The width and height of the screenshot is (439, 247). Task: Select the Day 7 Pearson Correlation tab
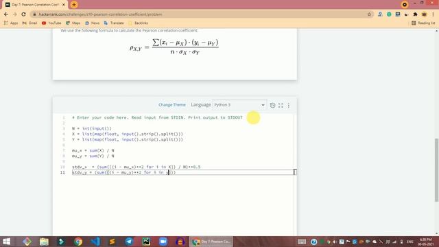click(x=35, y=5)
